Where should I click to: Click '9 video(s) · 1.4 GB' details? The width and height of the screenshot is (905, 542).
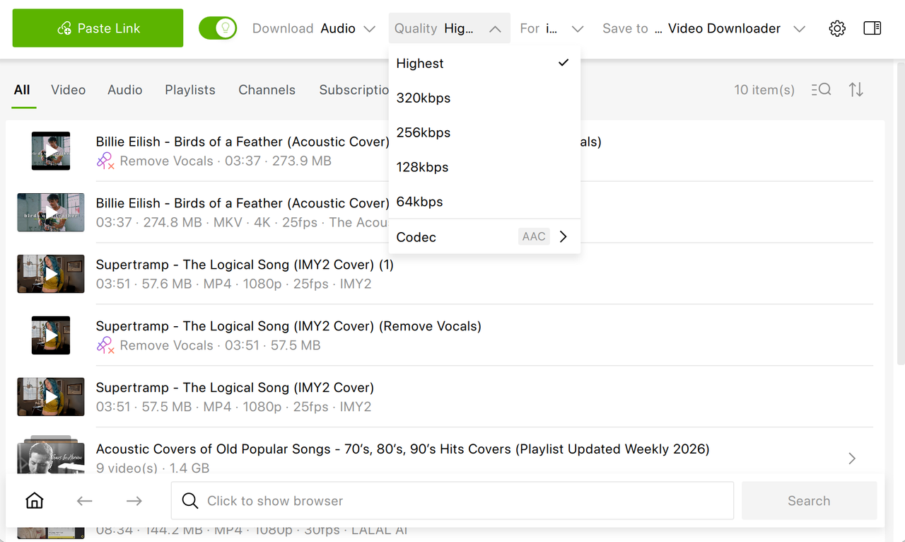click(x=153, y=468)
